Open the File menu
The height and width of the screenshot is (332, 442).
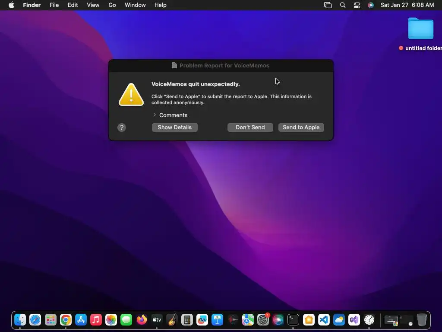54,5
